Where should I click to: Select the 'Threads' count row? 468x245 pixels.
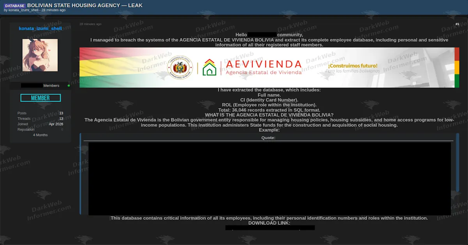40,119
